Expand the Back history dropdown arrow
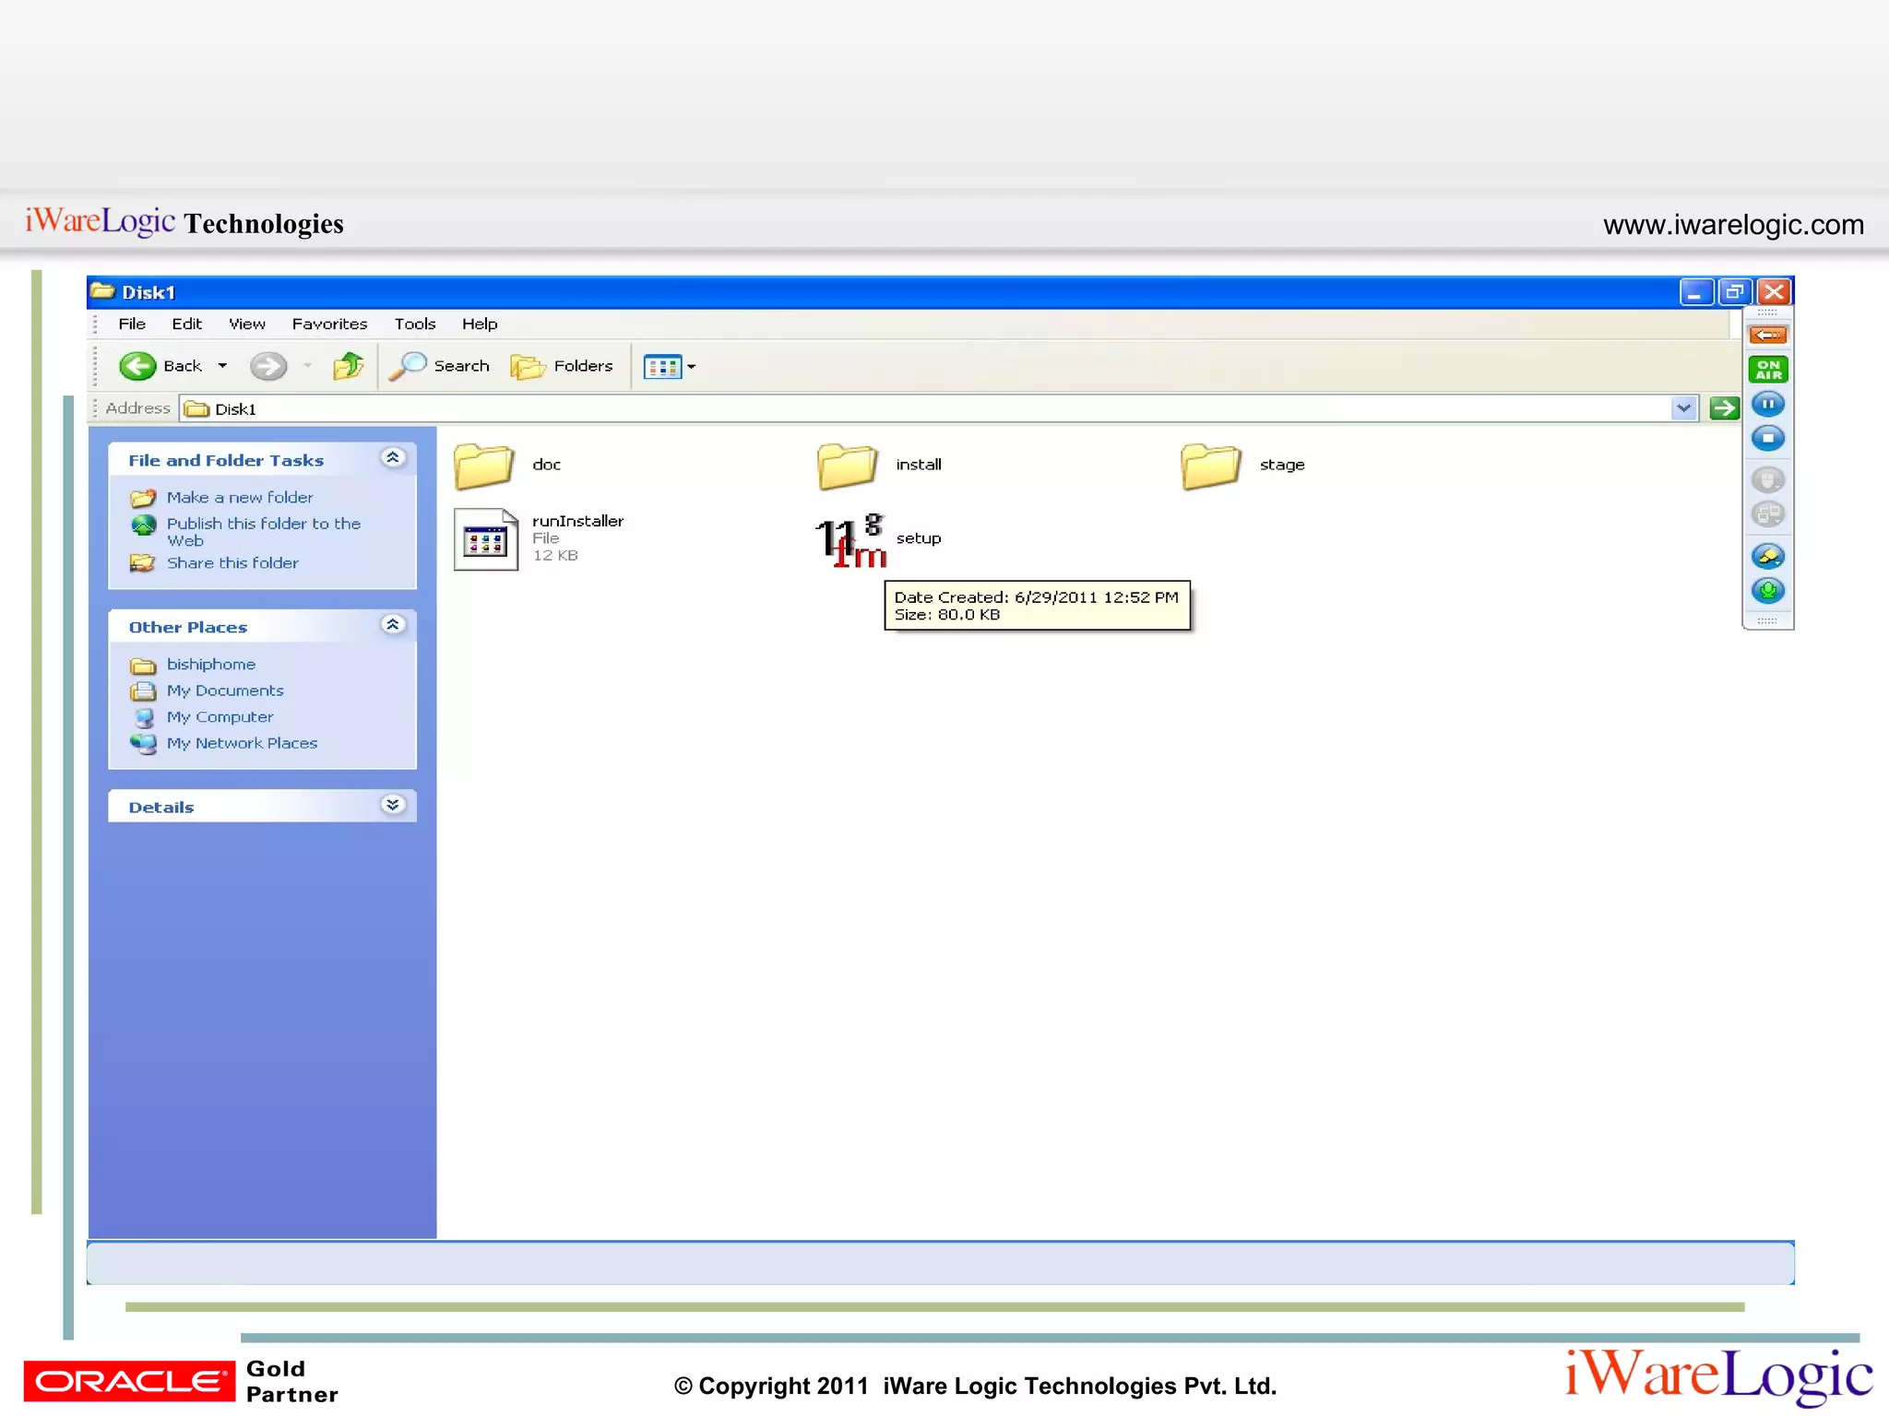Screen dimensions: 1889x1416 [222, 366]
